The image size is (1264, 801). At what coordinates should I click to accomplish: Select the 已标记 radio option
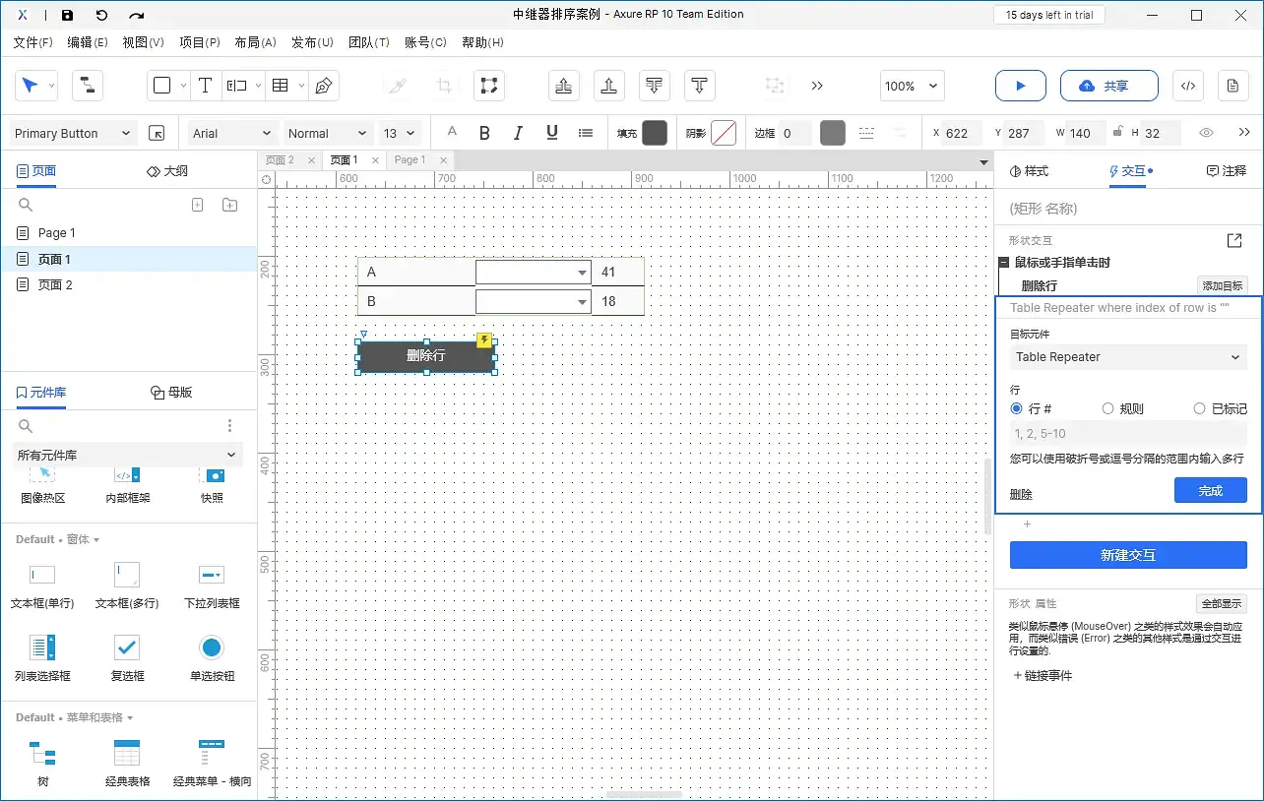[1199, 408]
